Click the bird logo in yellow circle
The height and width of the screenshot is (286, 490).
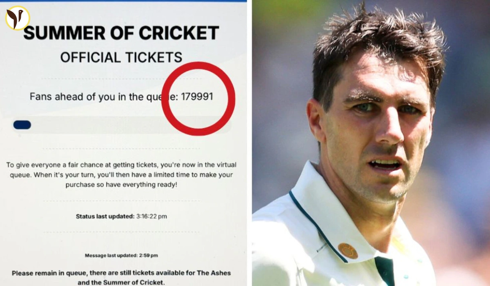click(x=18, y=18)
